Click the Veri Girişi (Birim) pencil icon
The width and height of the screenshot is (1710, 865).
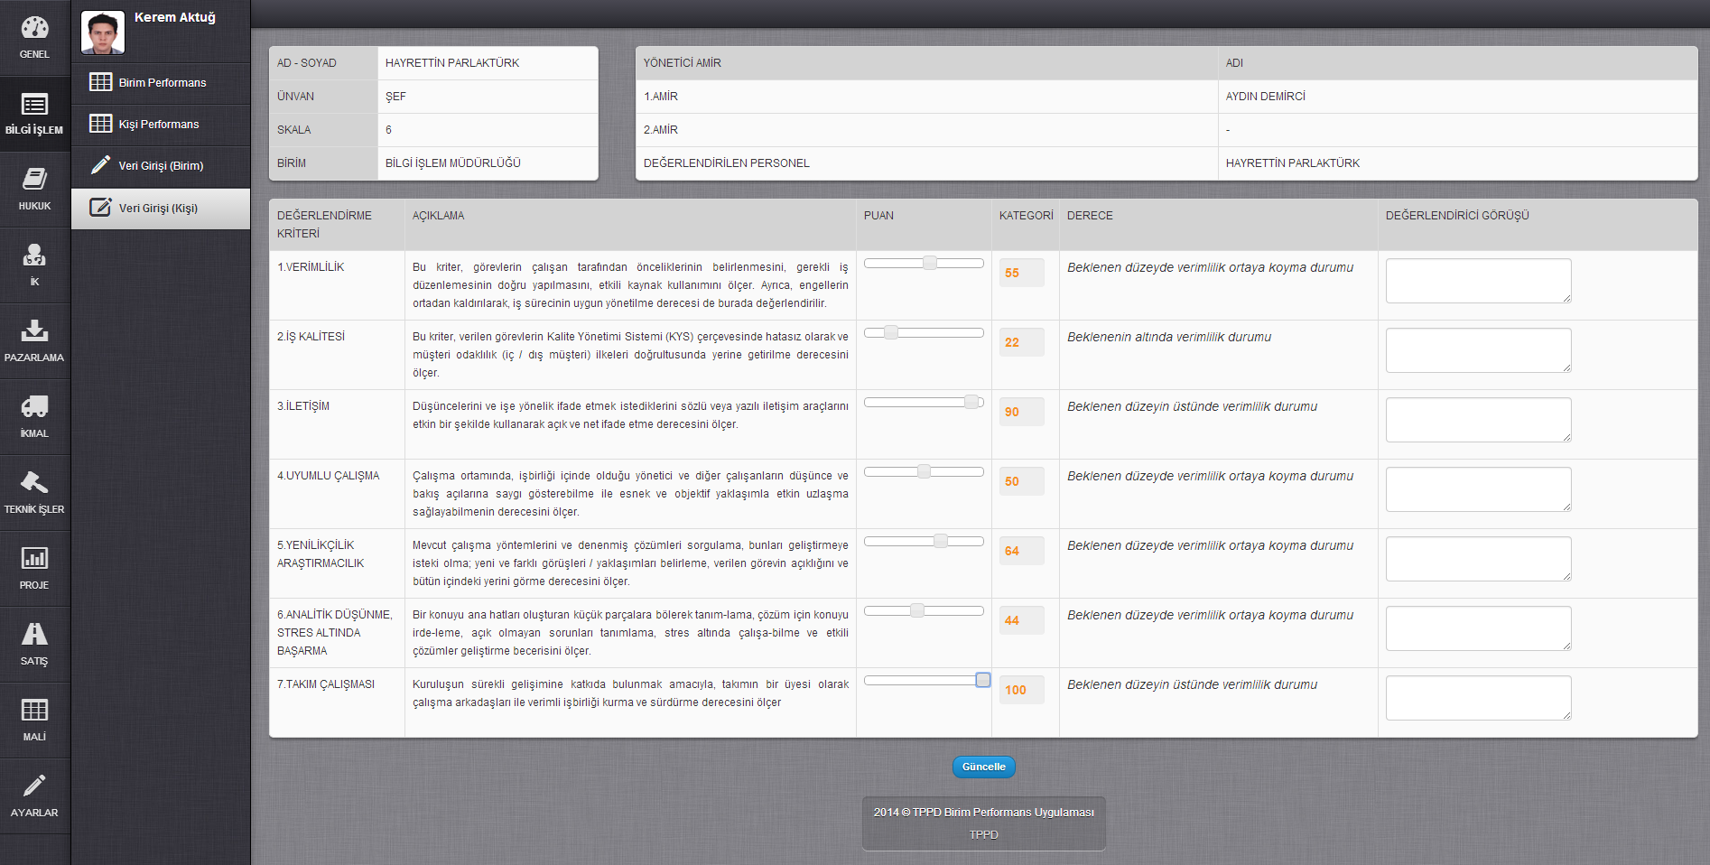(101, 165)
